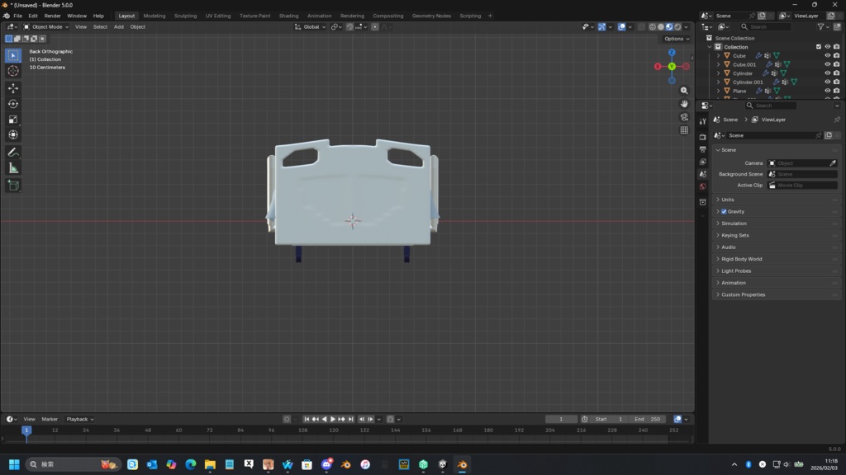Select the Move tool in toolbar
846x475 pixels.
[13, 88]
